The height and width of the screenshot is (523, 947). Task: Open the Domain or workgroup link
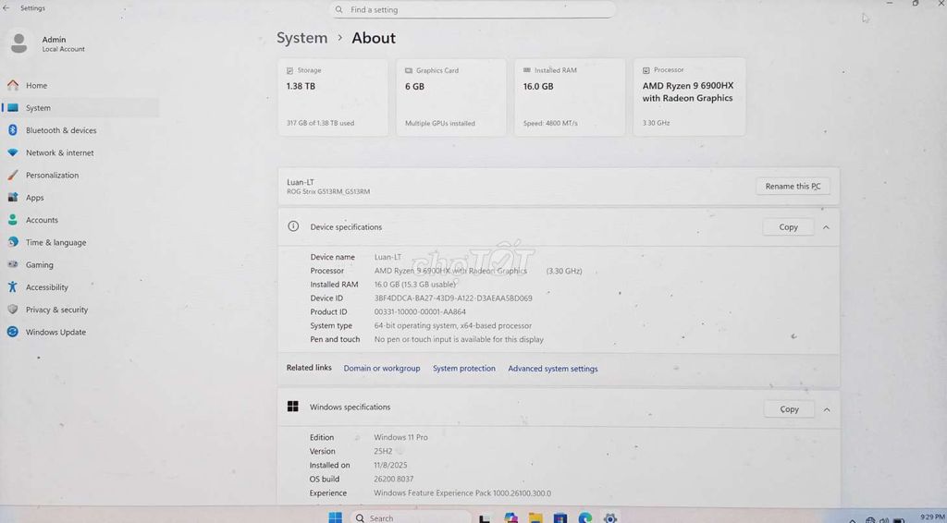click(x=382, y=368)
